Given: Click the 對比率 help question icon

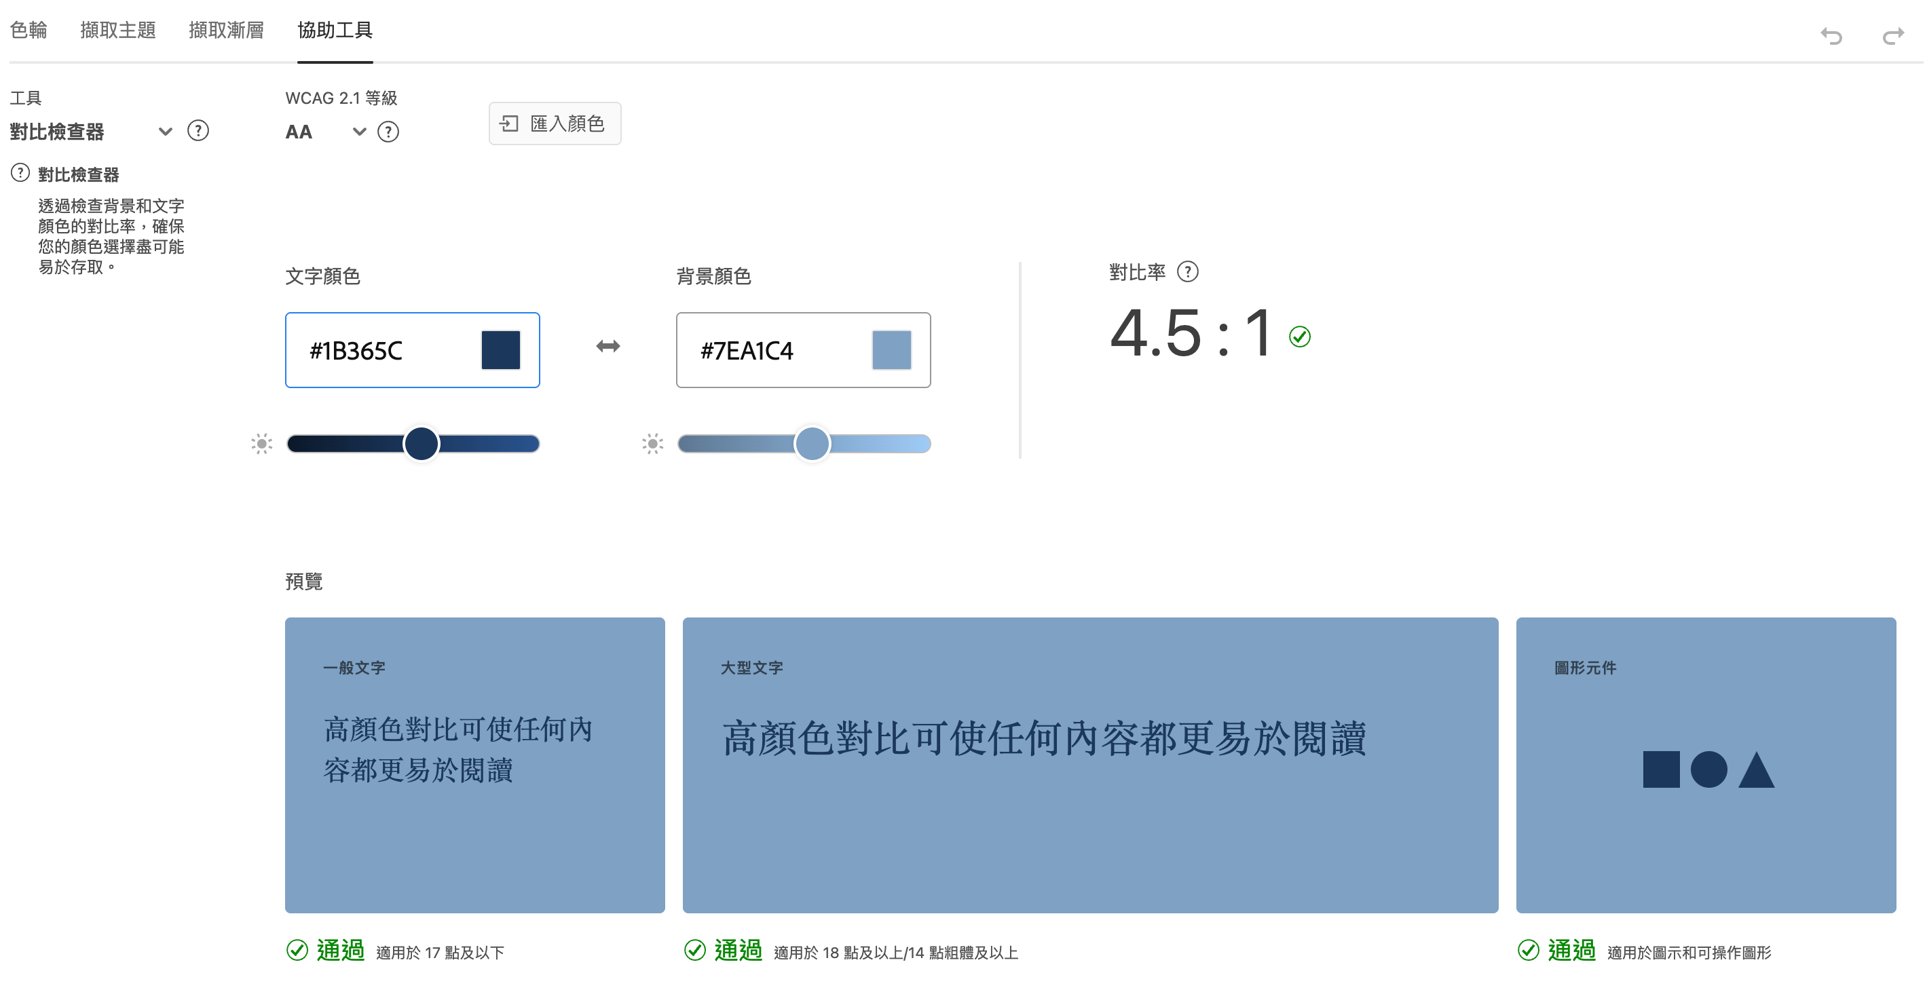Looking at the screenshot, I should [x=1187, y=271].
